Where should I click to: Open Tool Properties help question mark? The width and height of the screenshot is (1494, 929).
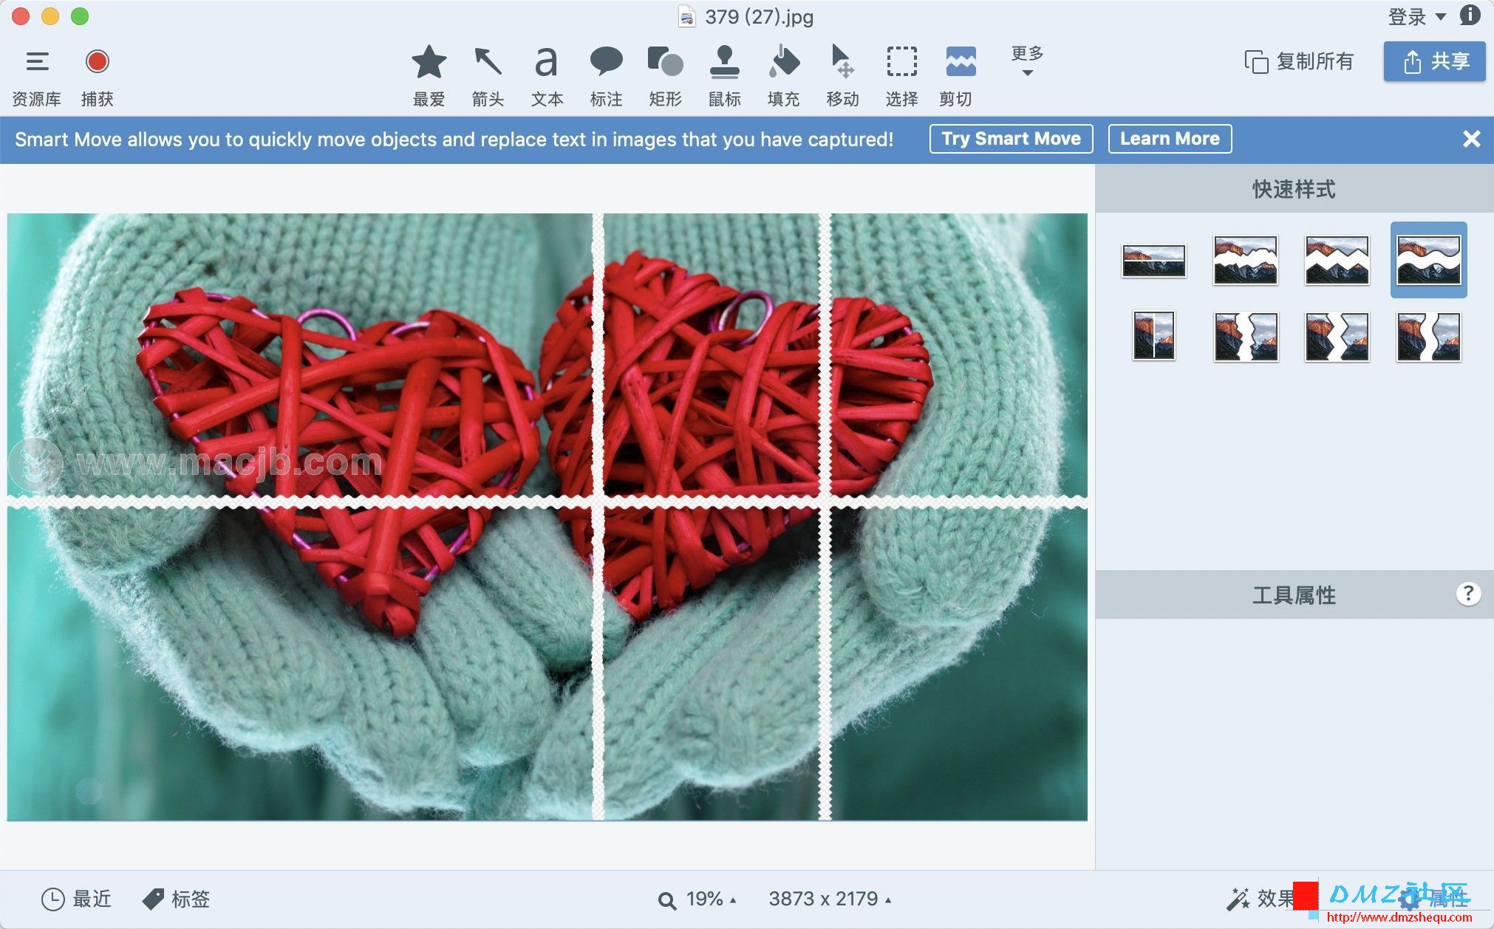[x=1468, y=594]
